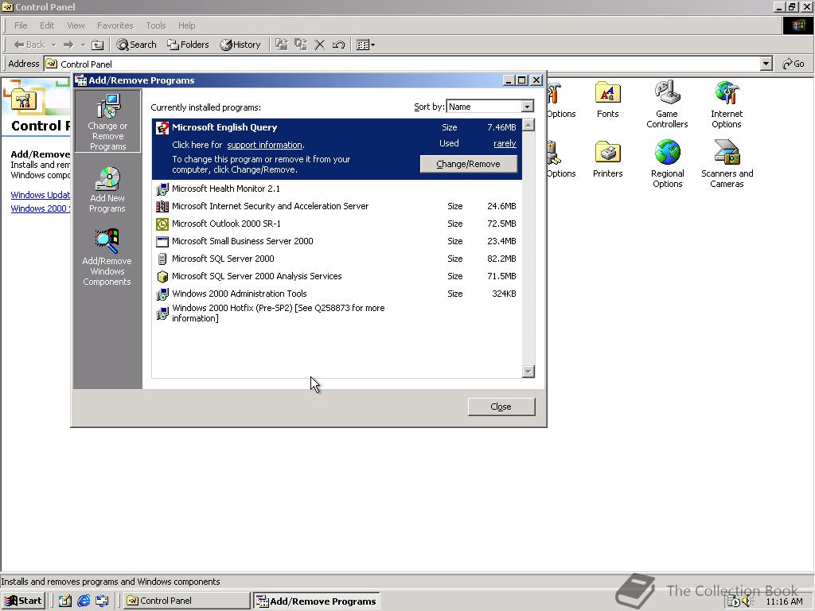The height and width of the screenshot is (611, 815).
Task: Click the Undo toolbar icon
Action: click(338, 45)
